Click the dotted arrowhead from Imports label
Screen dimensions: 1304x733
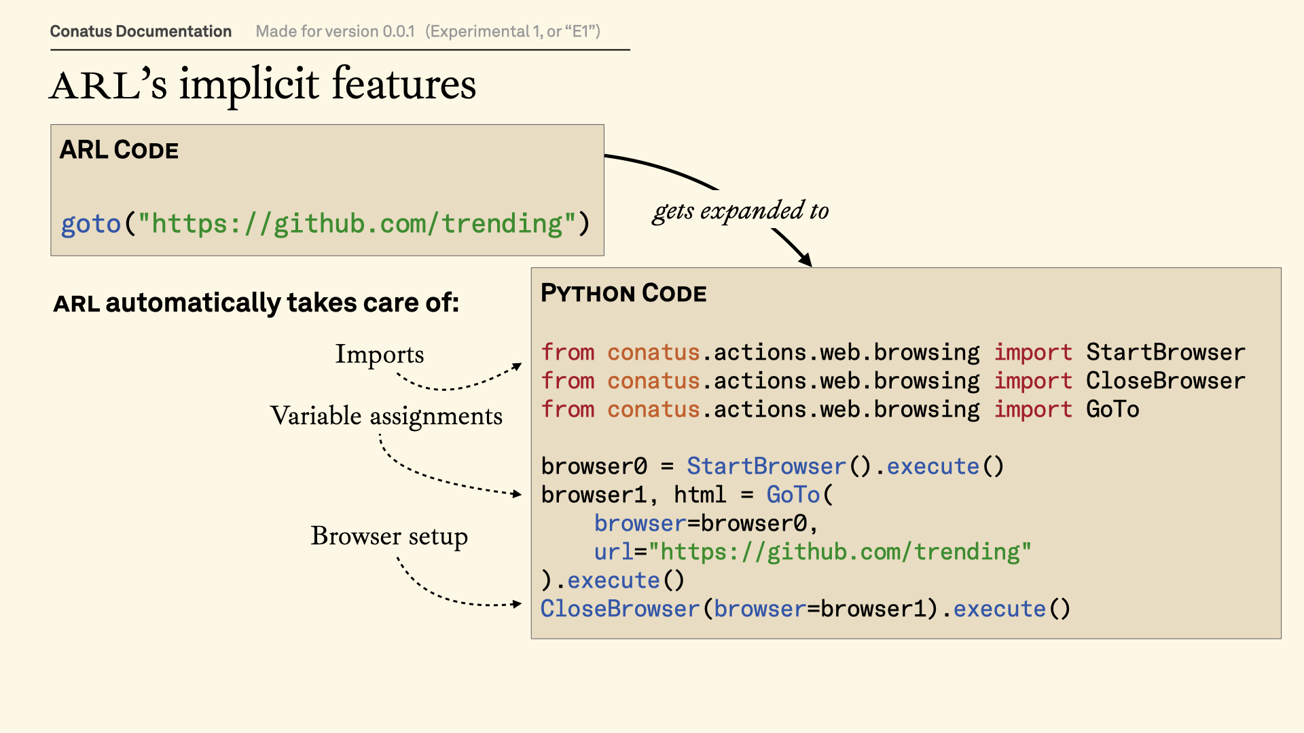[x=517, y=366]
